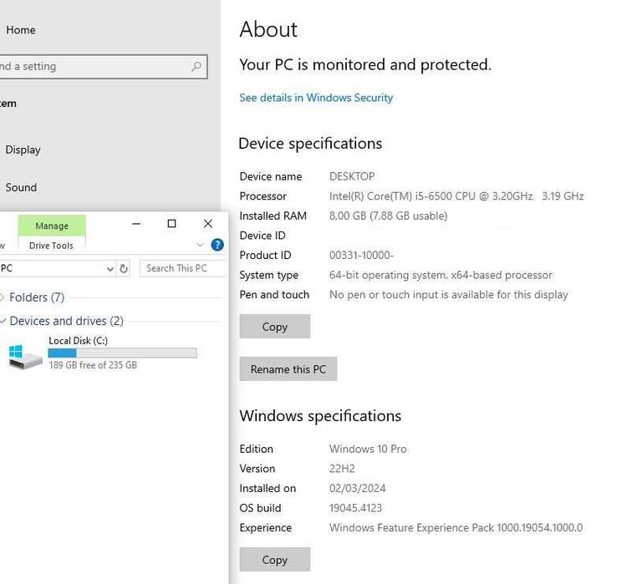Open the Manage ribbon tab
This screenshot has width=632, height=584.
point(52,226)
